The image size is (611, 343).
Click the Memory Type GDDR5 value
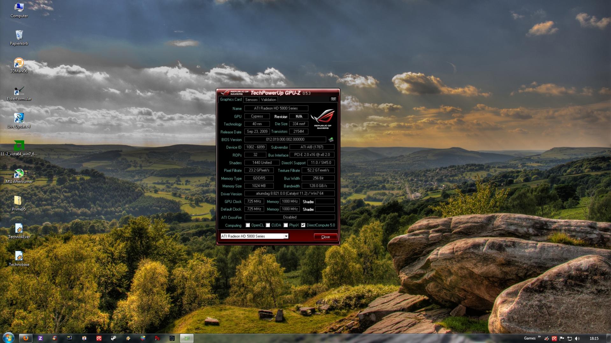pos(259,178)
